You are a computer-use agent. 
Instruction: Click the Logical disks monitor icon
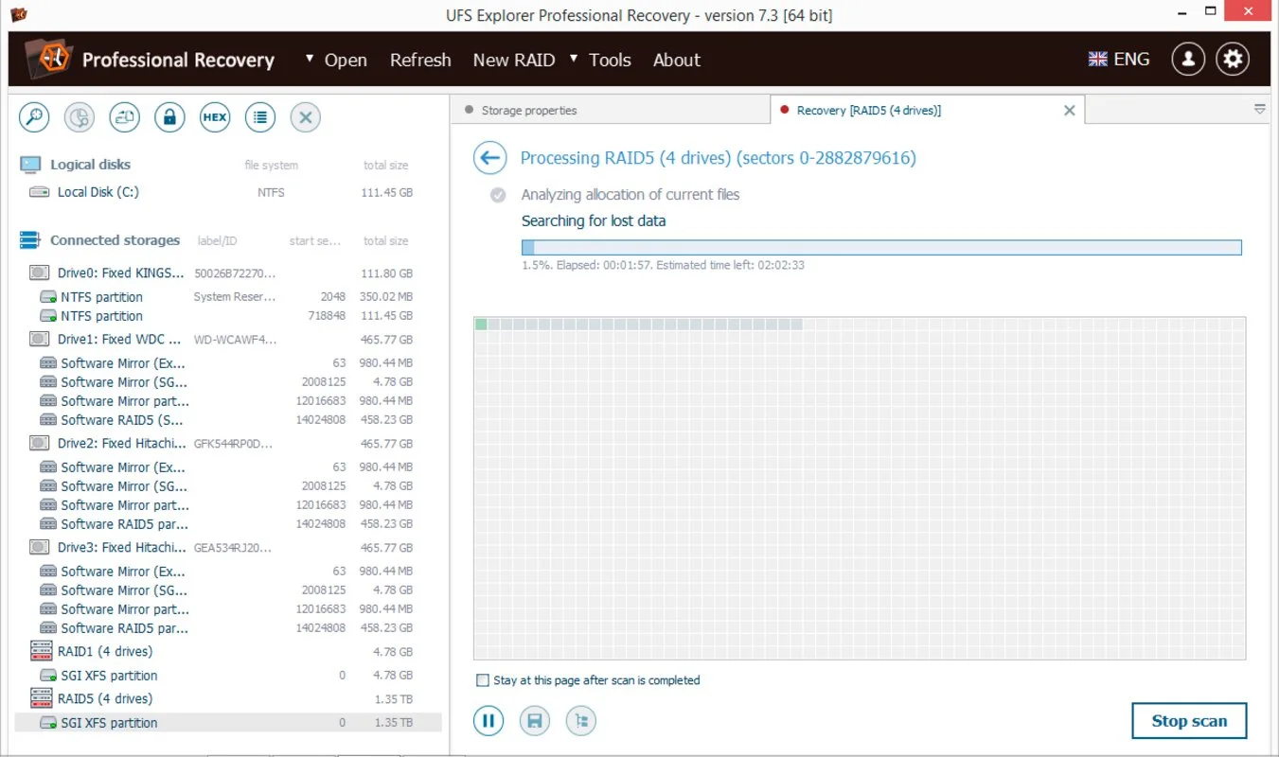pos(30,165)
